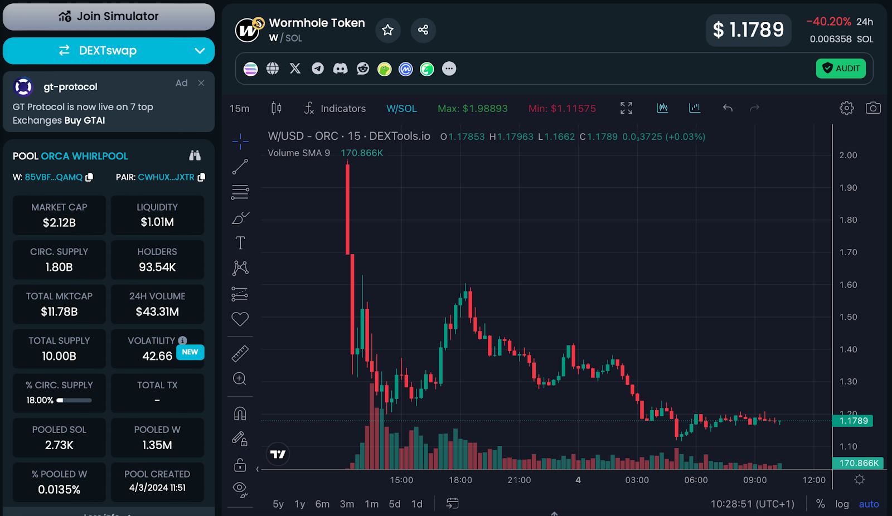
Task: Open the 15m time interval dropdown
Action: click(240, 109)
